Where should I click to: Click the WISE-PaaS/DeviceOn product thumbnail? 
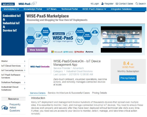coord(40,67)
